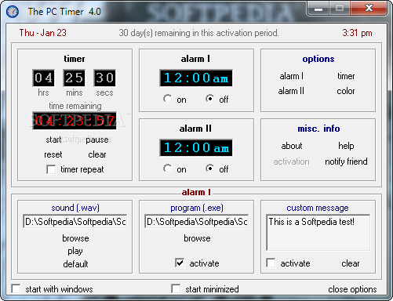
Task: Browse for a program .exe file
Action: [197, 238]
